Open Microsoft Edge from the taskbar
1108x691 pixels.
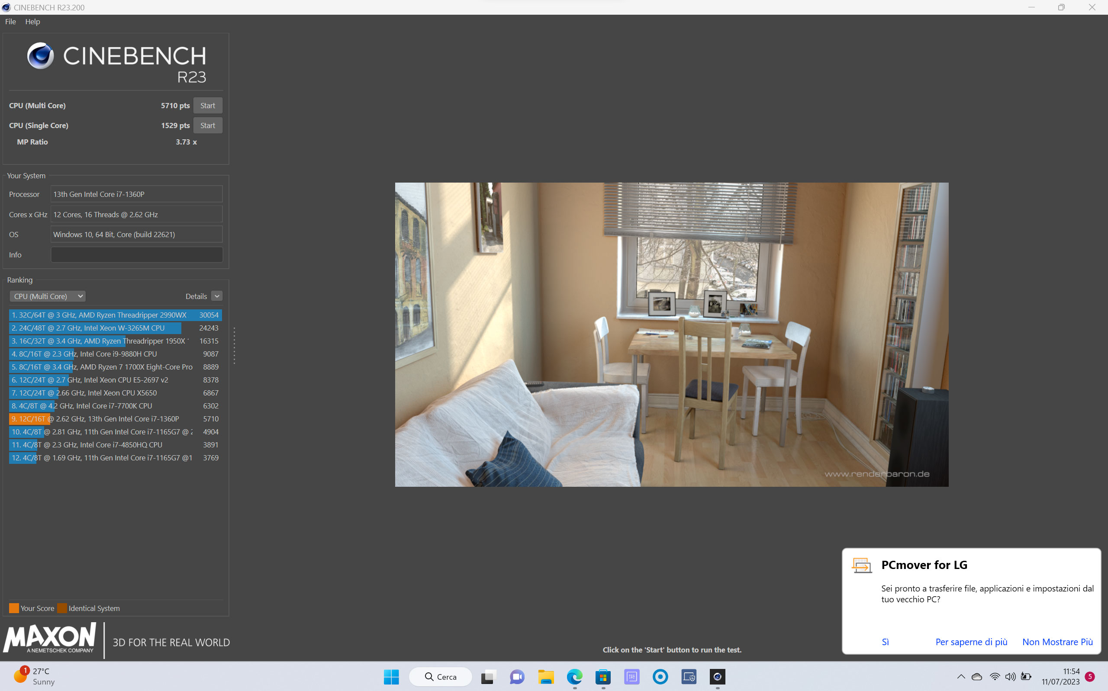pyautogui.click(x=575, y=676)
